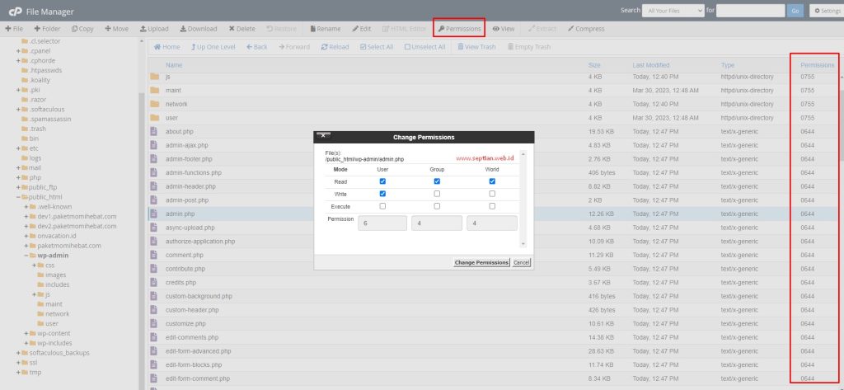Click the Rename toolbar button
Viewport: 844px width, 390px height.
click(x=325, y=29)
